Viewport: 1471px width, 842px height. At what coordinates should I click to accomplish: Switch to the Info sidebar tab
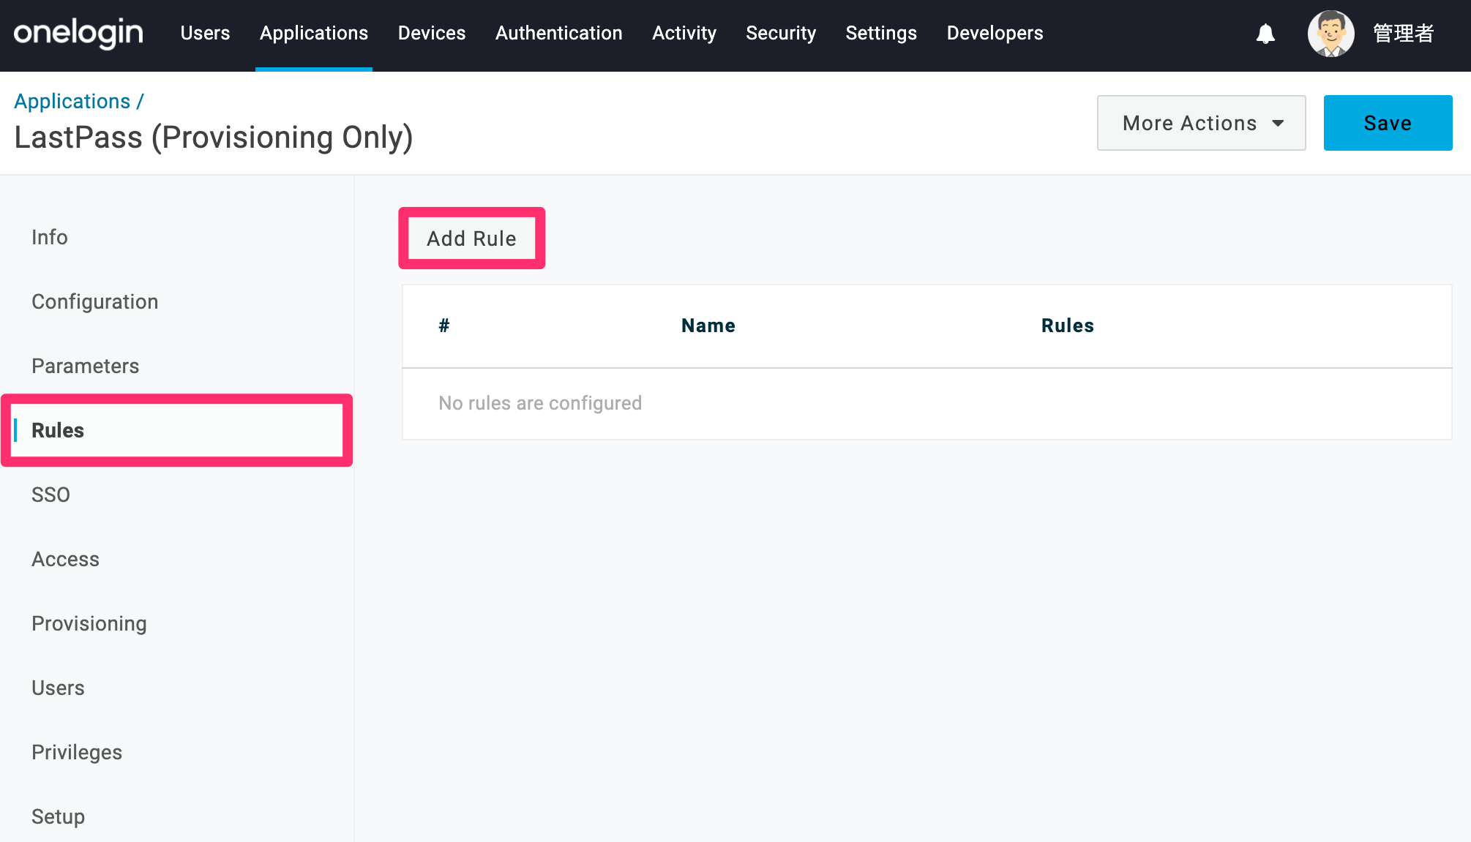click(x=50, y=237)
